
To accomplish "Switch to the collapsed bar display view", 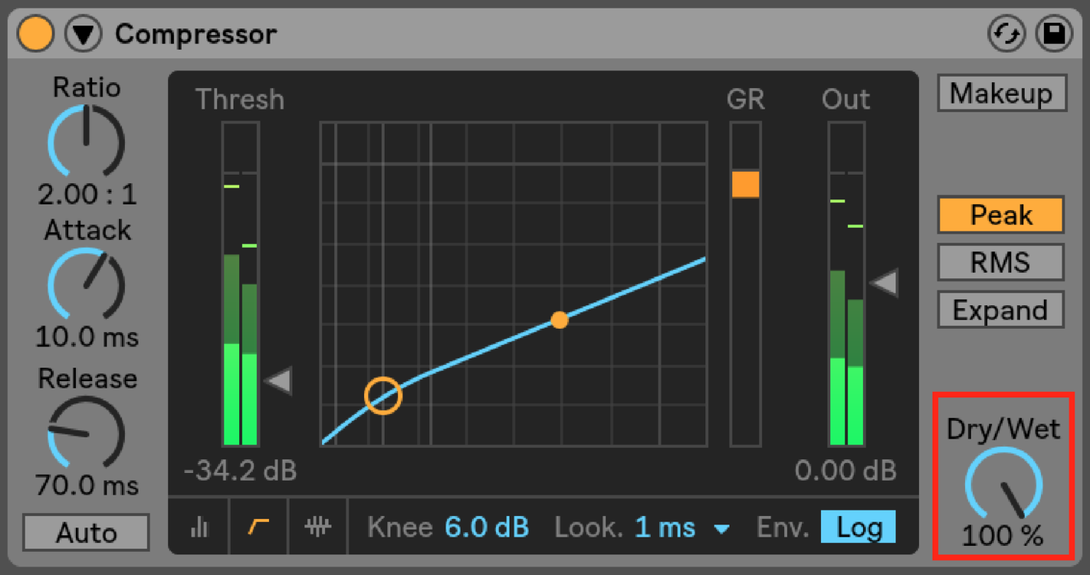I will [201, 527].
